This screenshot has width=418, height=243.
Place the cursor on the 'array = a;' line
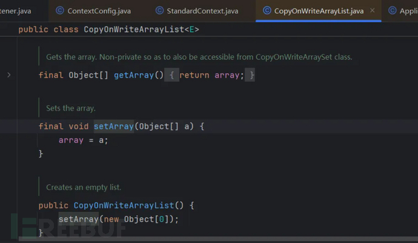pos(79,140)
